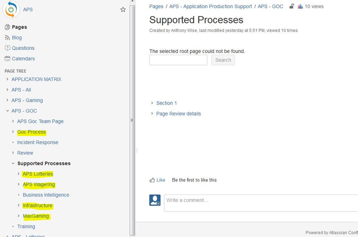Click the user avatar beside comment box
The height and width of the screenshot is (237, 358).
(155, 200)
